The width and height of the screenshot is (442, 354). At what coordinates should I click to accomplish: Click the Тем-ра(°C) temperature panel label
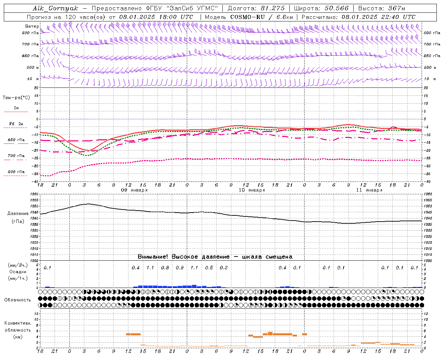click(x=16, y=97)
